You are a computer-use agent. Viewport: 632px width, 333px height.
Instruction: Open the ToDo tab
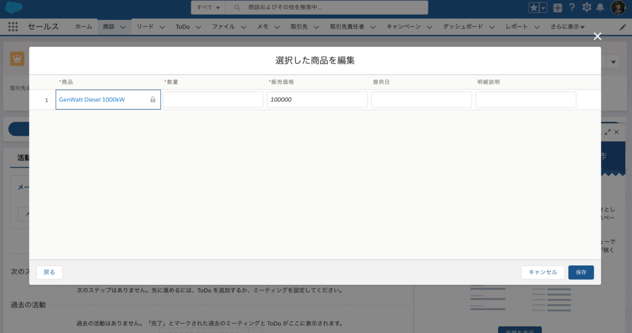(183, 27)
